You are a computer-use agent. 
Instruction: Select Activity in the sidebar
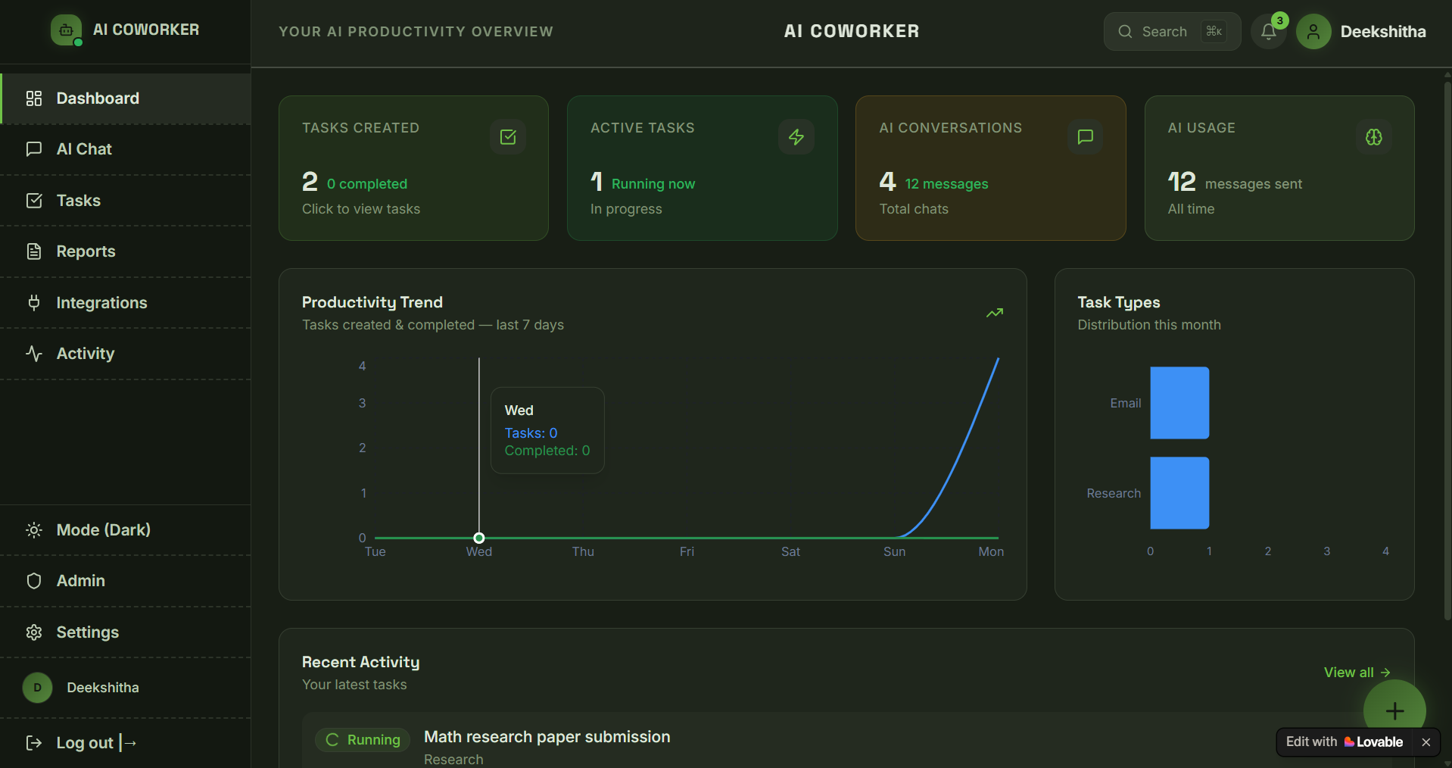pos(125,354)
